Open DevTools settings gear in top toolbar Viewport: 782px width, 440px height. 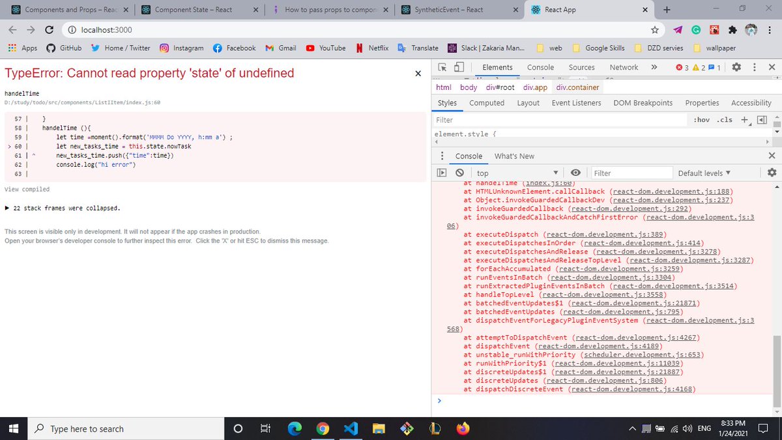[x=737, y=67]
